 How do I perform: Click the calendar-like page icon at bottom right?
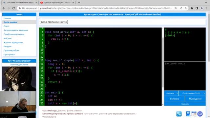coord(194,114)
